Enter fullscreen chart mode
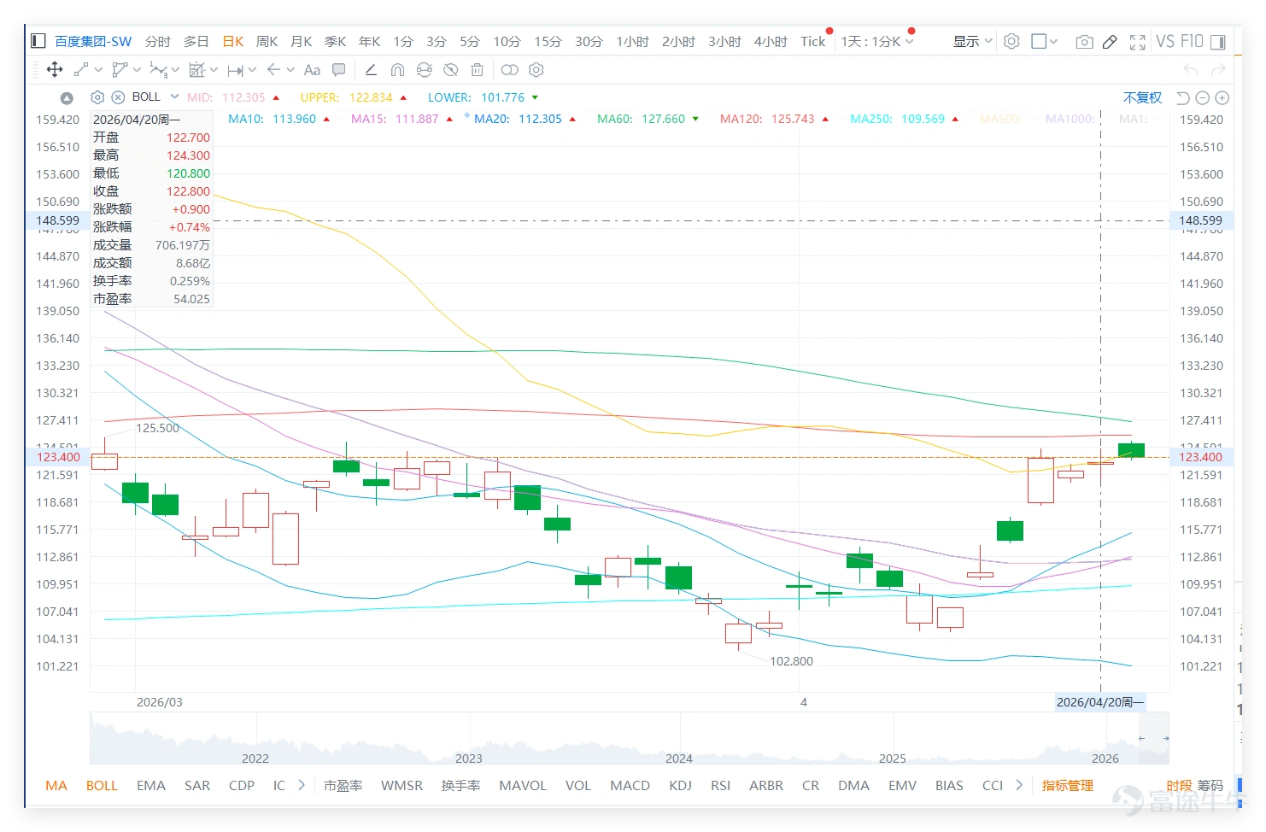 click(x=1137, y=42)
